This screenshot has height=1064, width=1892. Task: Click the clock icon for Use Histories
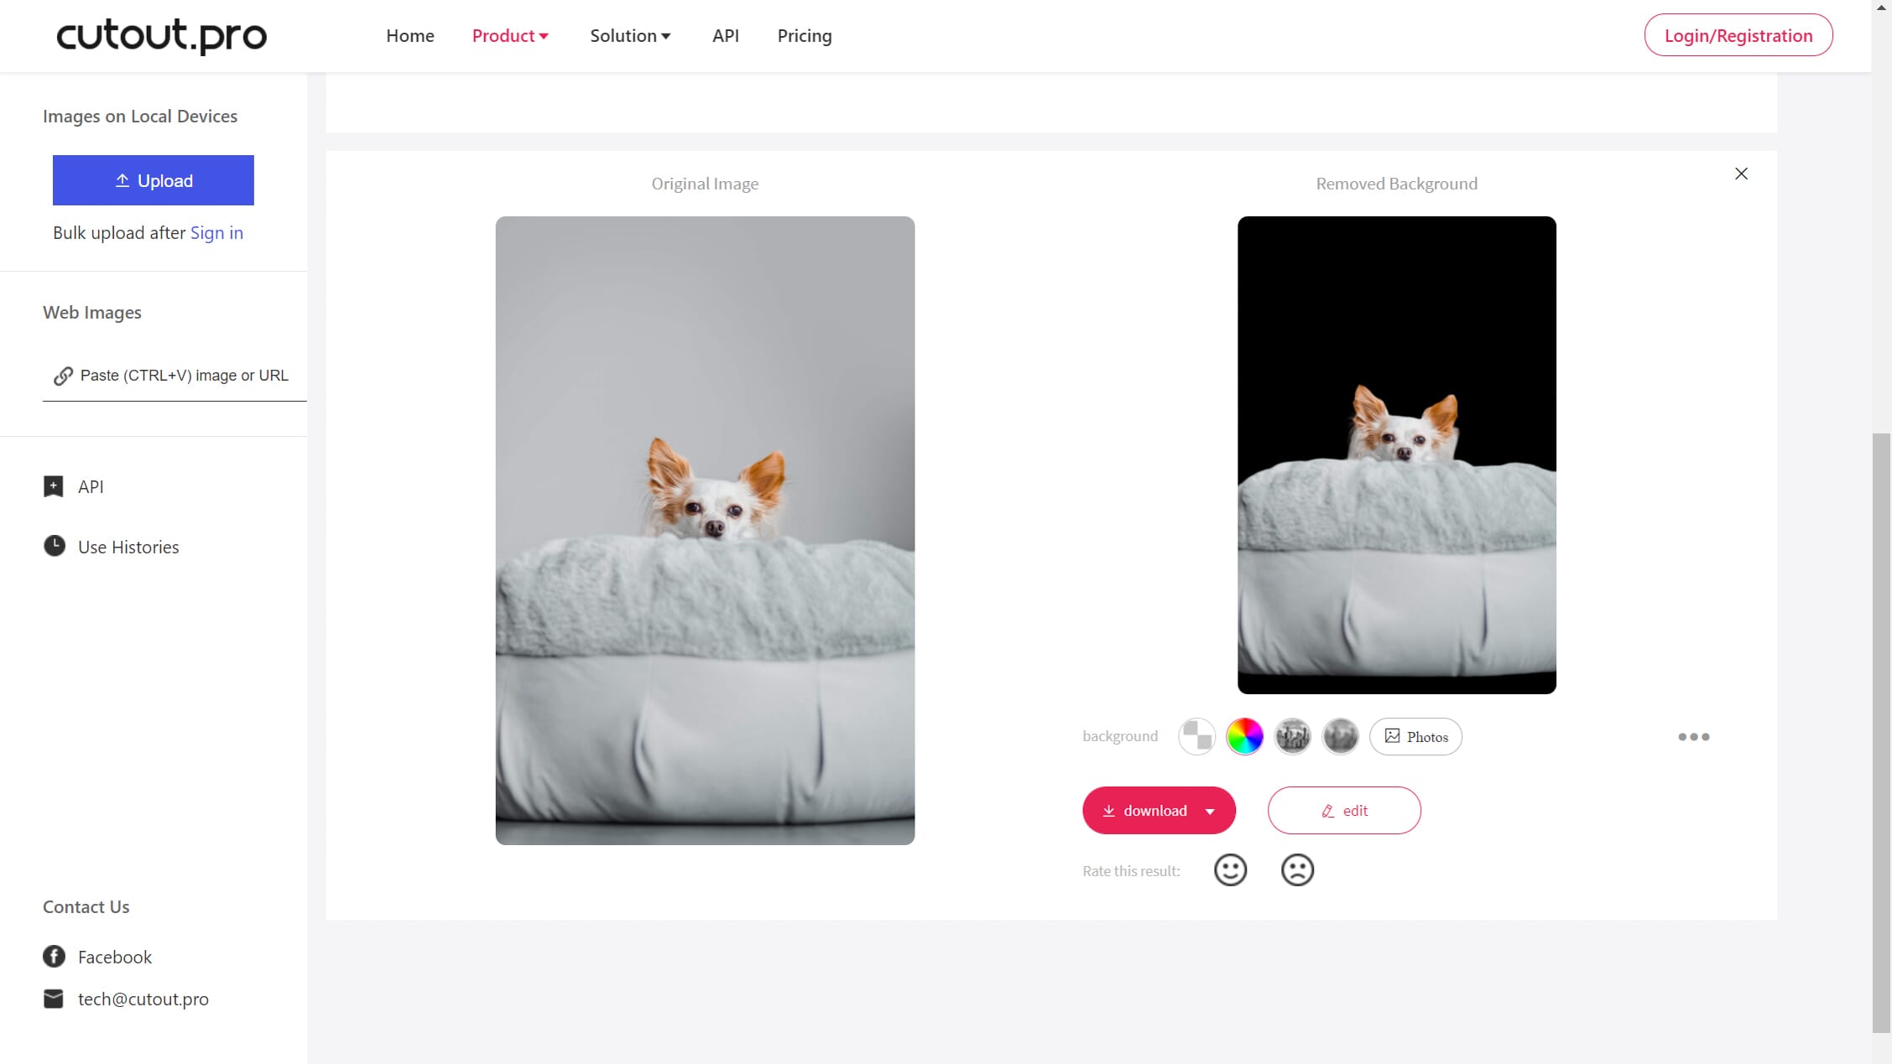[55, 546]
